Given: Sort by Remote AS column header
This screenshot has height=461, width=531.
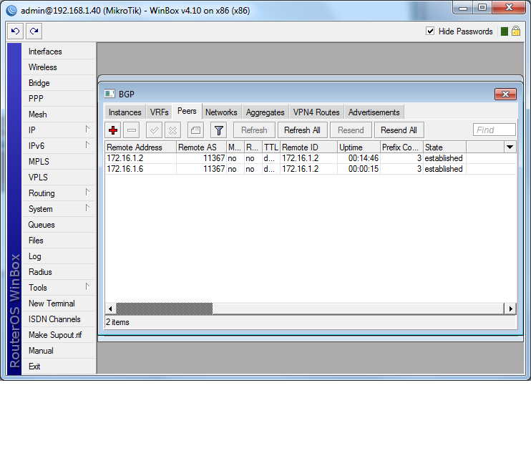Looking at the screenshot, I should [x=201, y=147].
